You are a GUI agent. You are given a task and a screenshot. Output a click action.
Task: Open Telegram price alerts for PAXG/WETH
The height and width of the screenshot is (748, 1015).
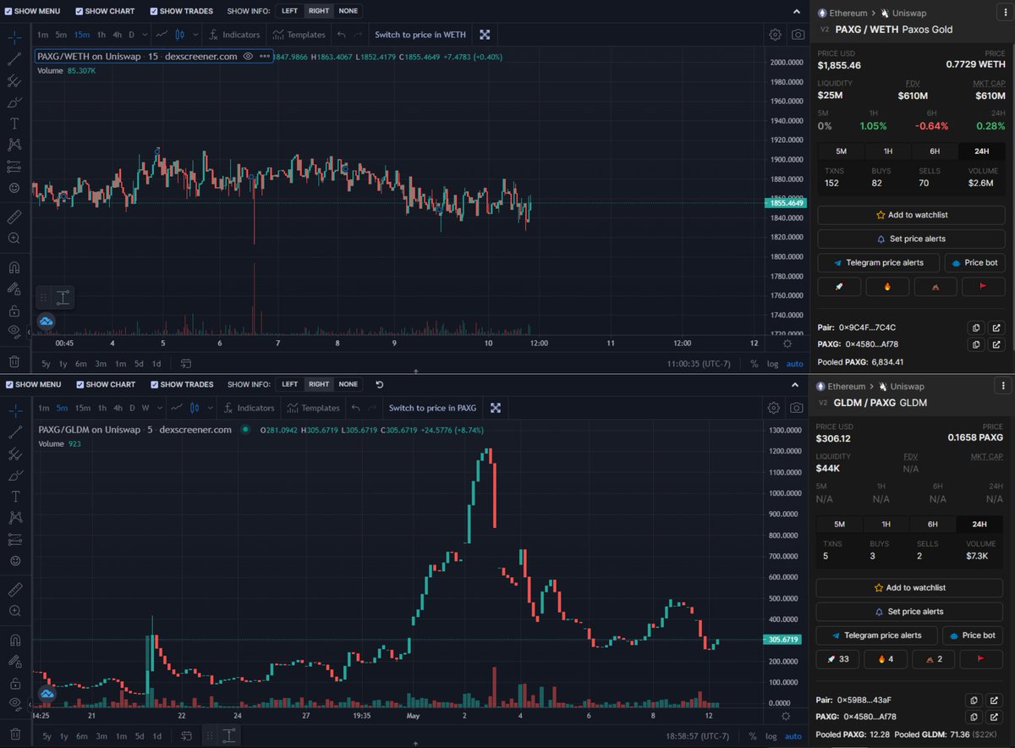(878, 262)
